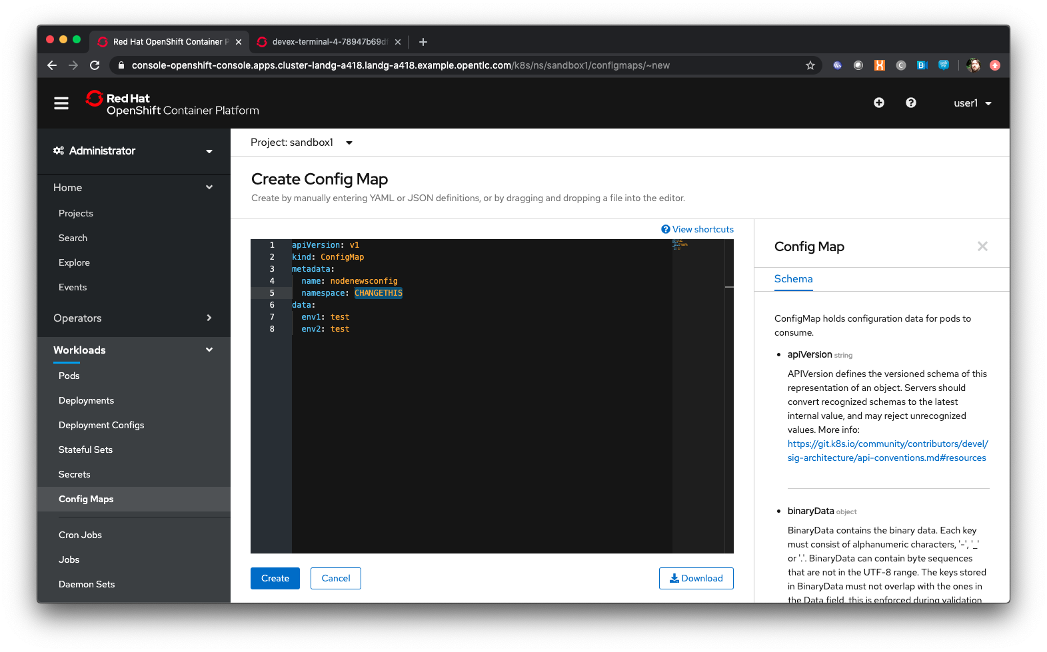The image size is (1047, 652).
Task: Go back in browser history
Action: point(52,65)
